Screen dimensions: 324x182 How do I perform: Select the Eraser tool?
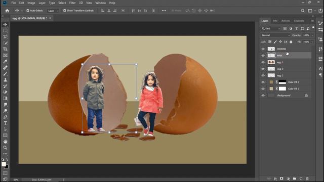[6, 92]
